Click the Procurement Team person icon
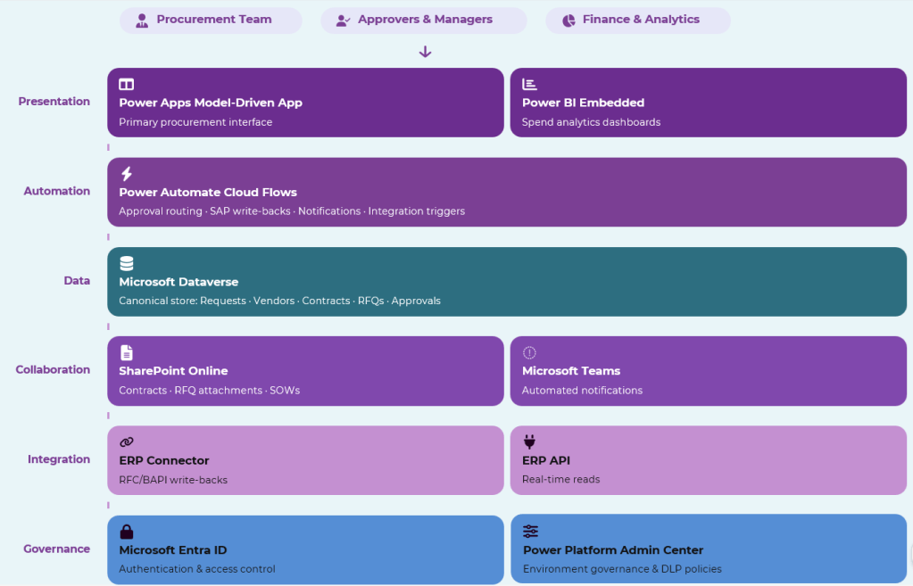913x586 pixels. (x=142, y=21)
